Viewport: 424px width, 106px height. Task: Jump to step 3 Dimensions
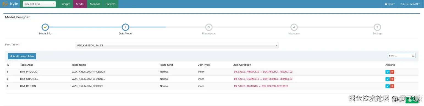209,27
